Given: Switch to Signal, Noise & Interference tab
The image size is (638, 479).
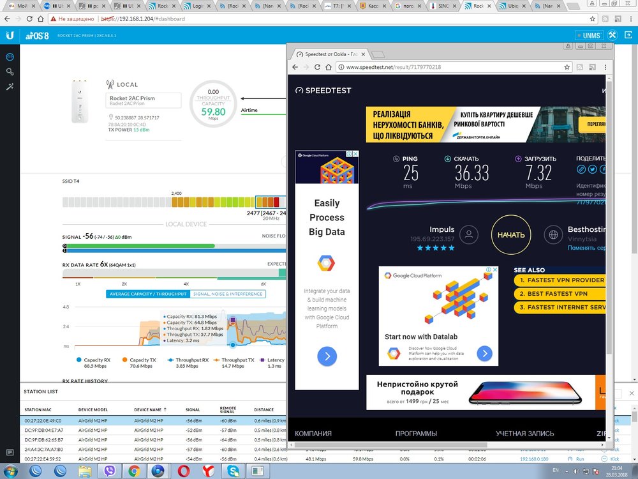Looking at the screenshot, I should point(228,294).
